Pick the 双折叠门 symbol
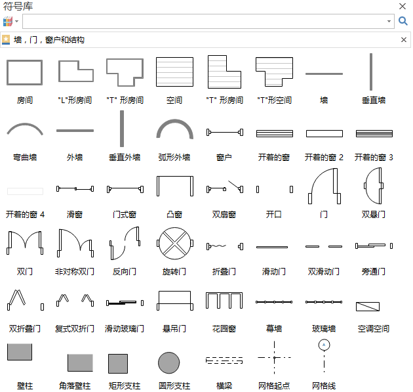 [26, 300]
